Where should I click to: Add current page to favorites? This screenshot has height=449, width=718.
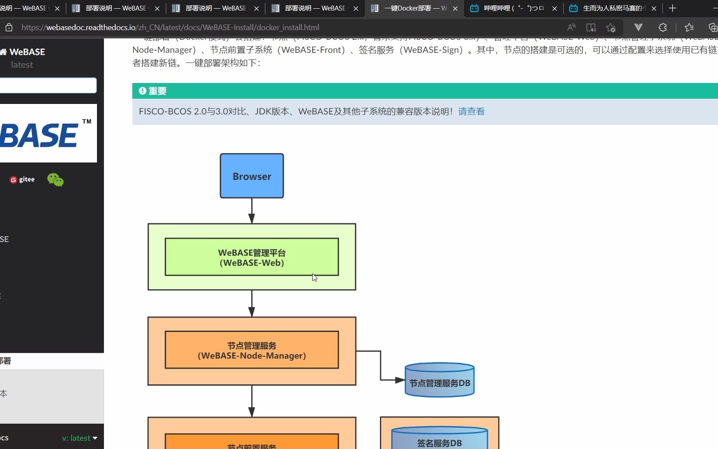(611, 27)
